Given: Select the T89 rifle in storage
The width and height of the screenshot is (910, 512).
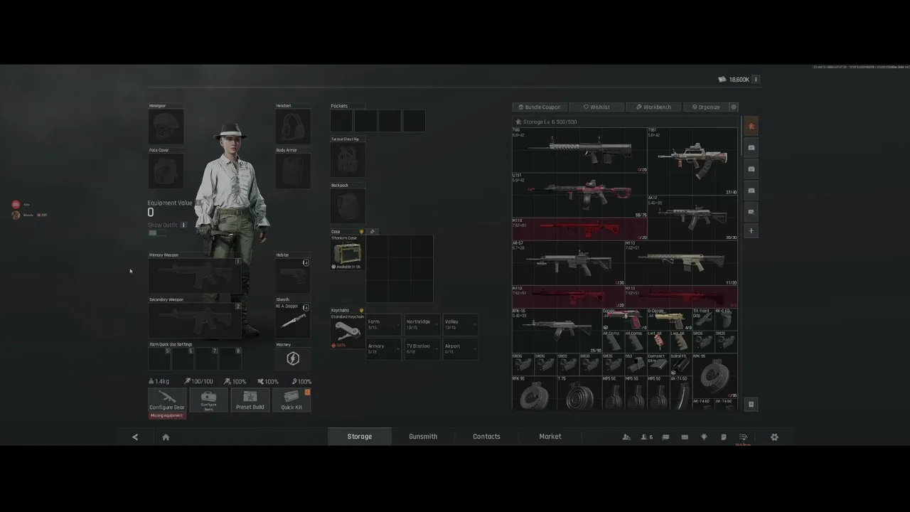Looking at the screenshot, I should point(579,150).
